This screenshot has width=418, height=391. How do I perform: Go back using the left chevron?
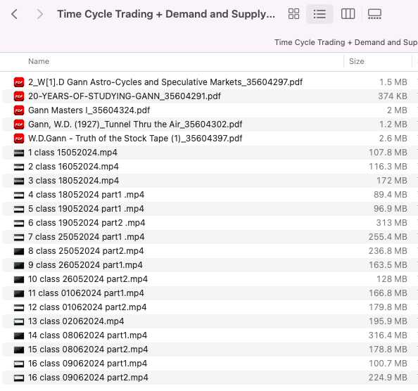tap(15, 14)
